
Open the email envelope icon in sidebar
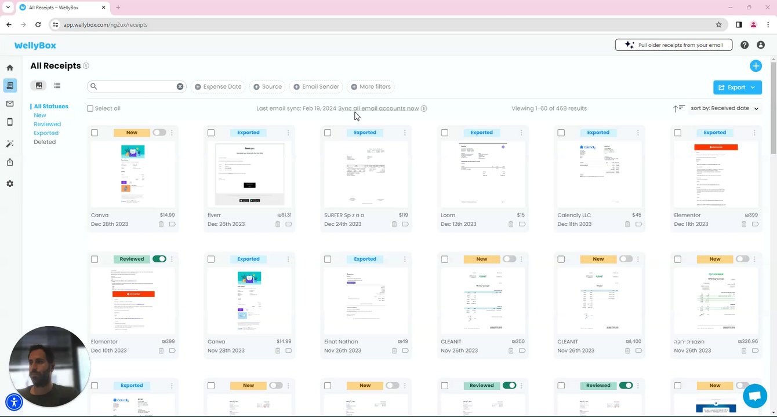click(x=10, y=104)
